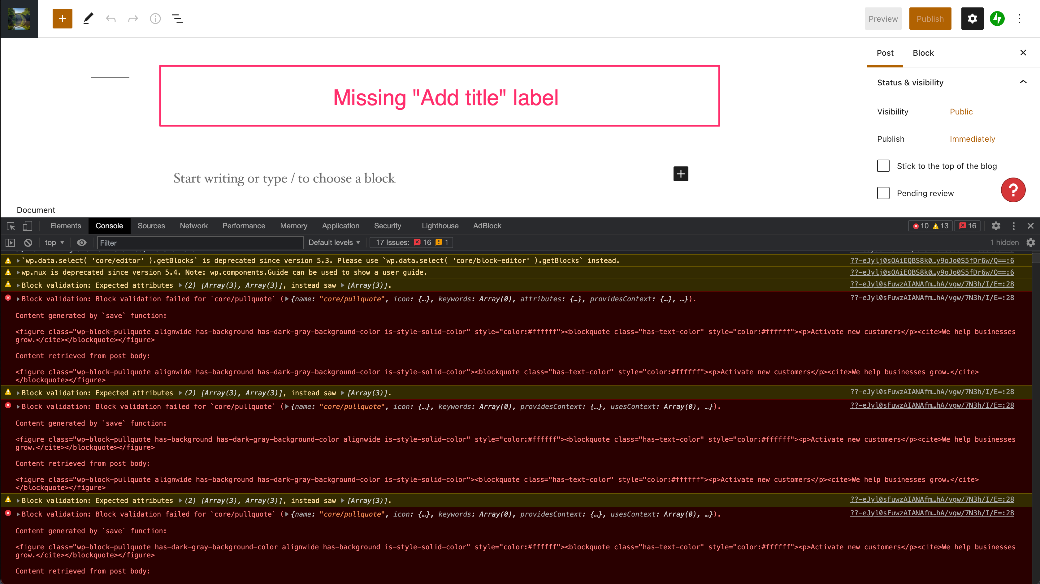Click the redo arrow icon

pyautogui.click(x=133, y=19)
